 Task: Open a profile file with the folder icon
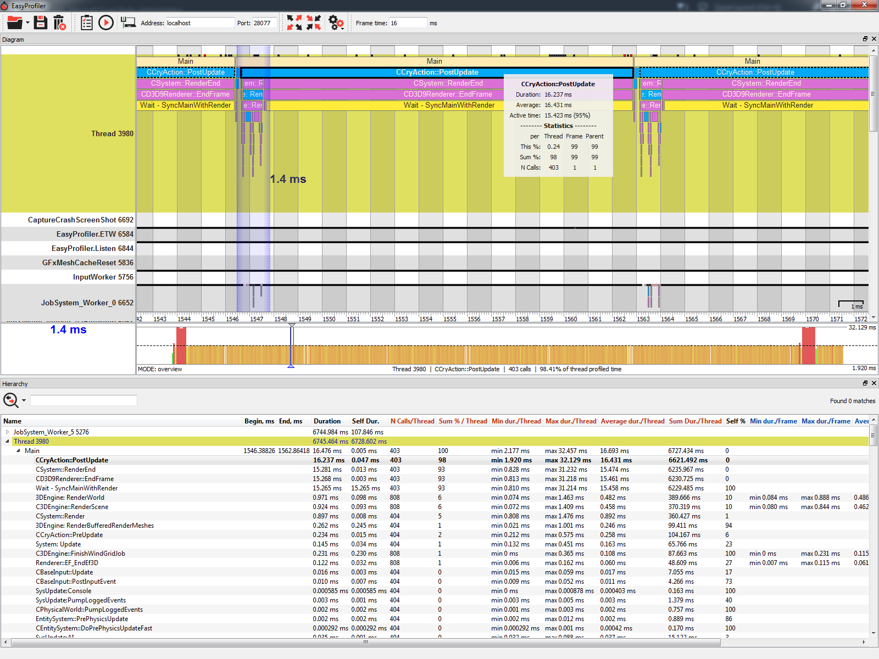click(x=14, y=23)
